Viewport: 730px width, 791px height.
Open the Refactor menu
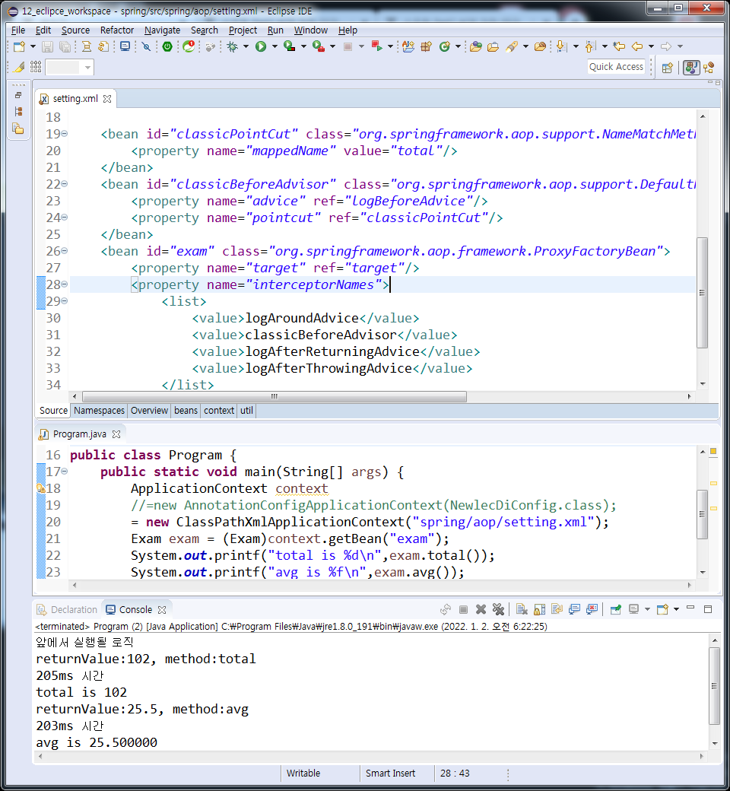pyautogui.click(x=117, y=30)
